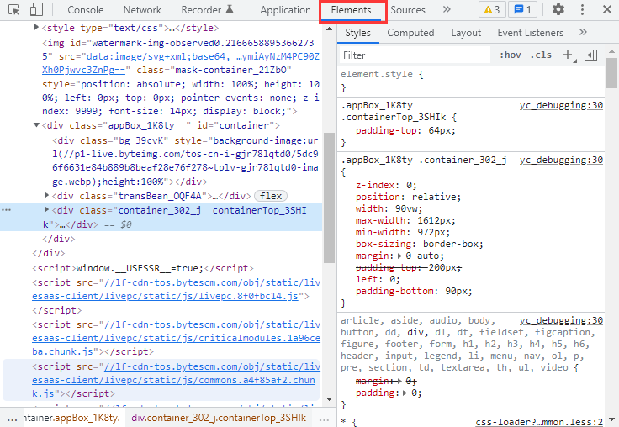Toggle the computed styles sidebar icon
The image size is (619, 427).
coord(590,55)
